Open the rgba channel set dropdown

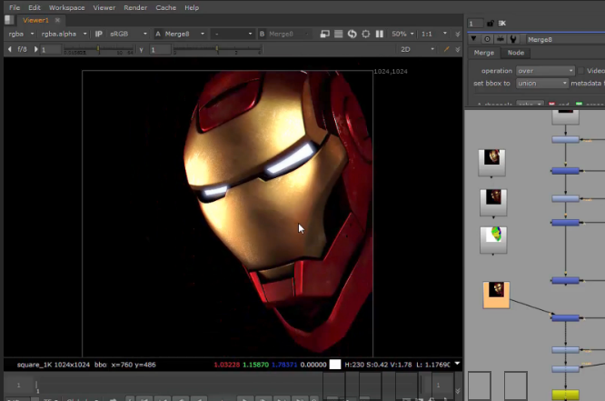[21, 34]
